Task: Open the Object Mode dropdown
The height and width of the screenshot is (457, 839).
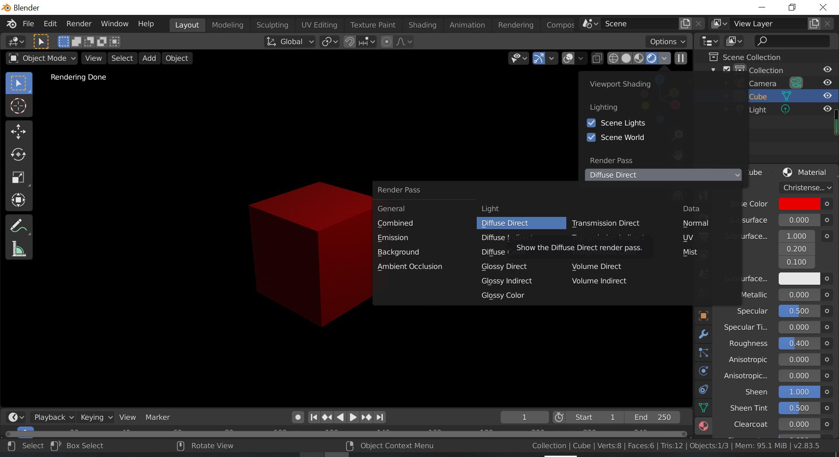Action: click(x=42, y=58)
